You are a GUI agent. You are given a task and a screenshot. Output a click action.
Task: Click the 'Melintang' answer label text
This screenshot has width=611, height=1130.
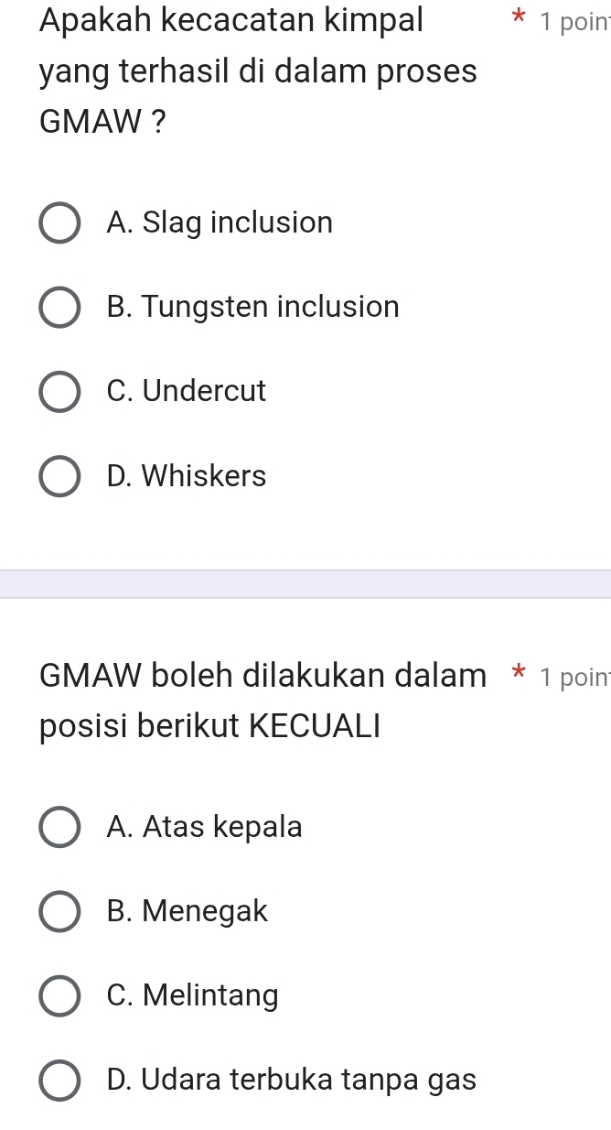pyautogui.click(x=192, y=995)
